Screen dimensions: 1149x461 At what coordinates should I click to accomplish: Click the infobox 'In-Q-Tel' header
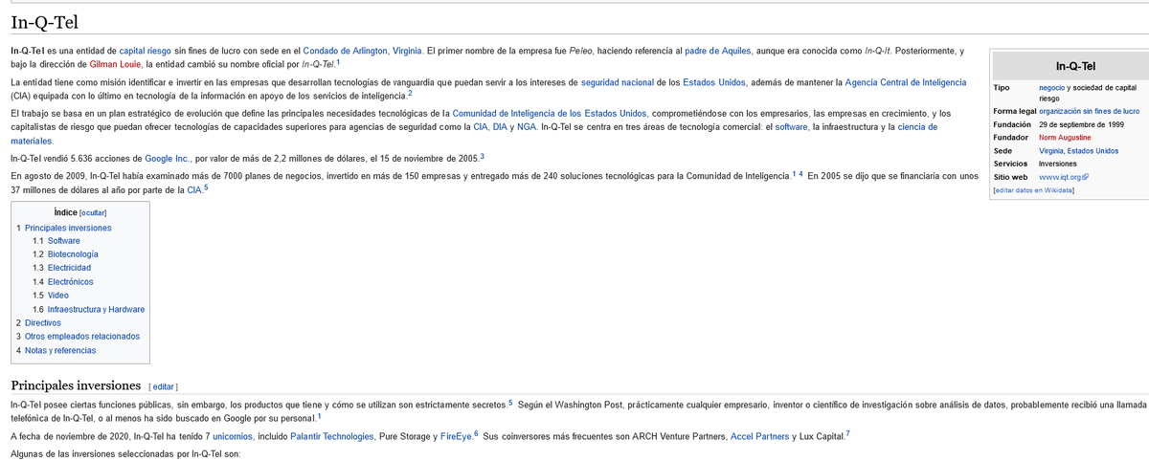(1075, 66)
